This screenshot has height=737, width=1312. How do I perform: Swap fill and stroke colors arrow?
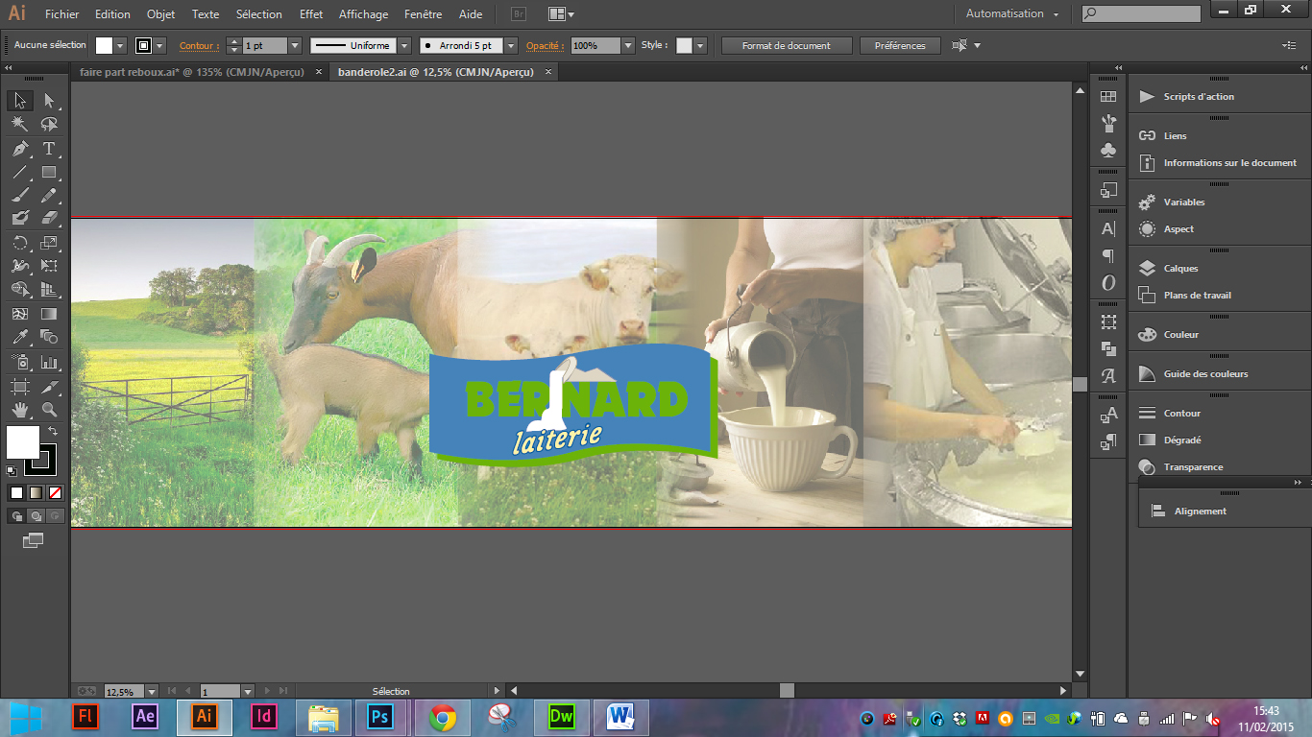pyautogui.click(x=53, y=432)
